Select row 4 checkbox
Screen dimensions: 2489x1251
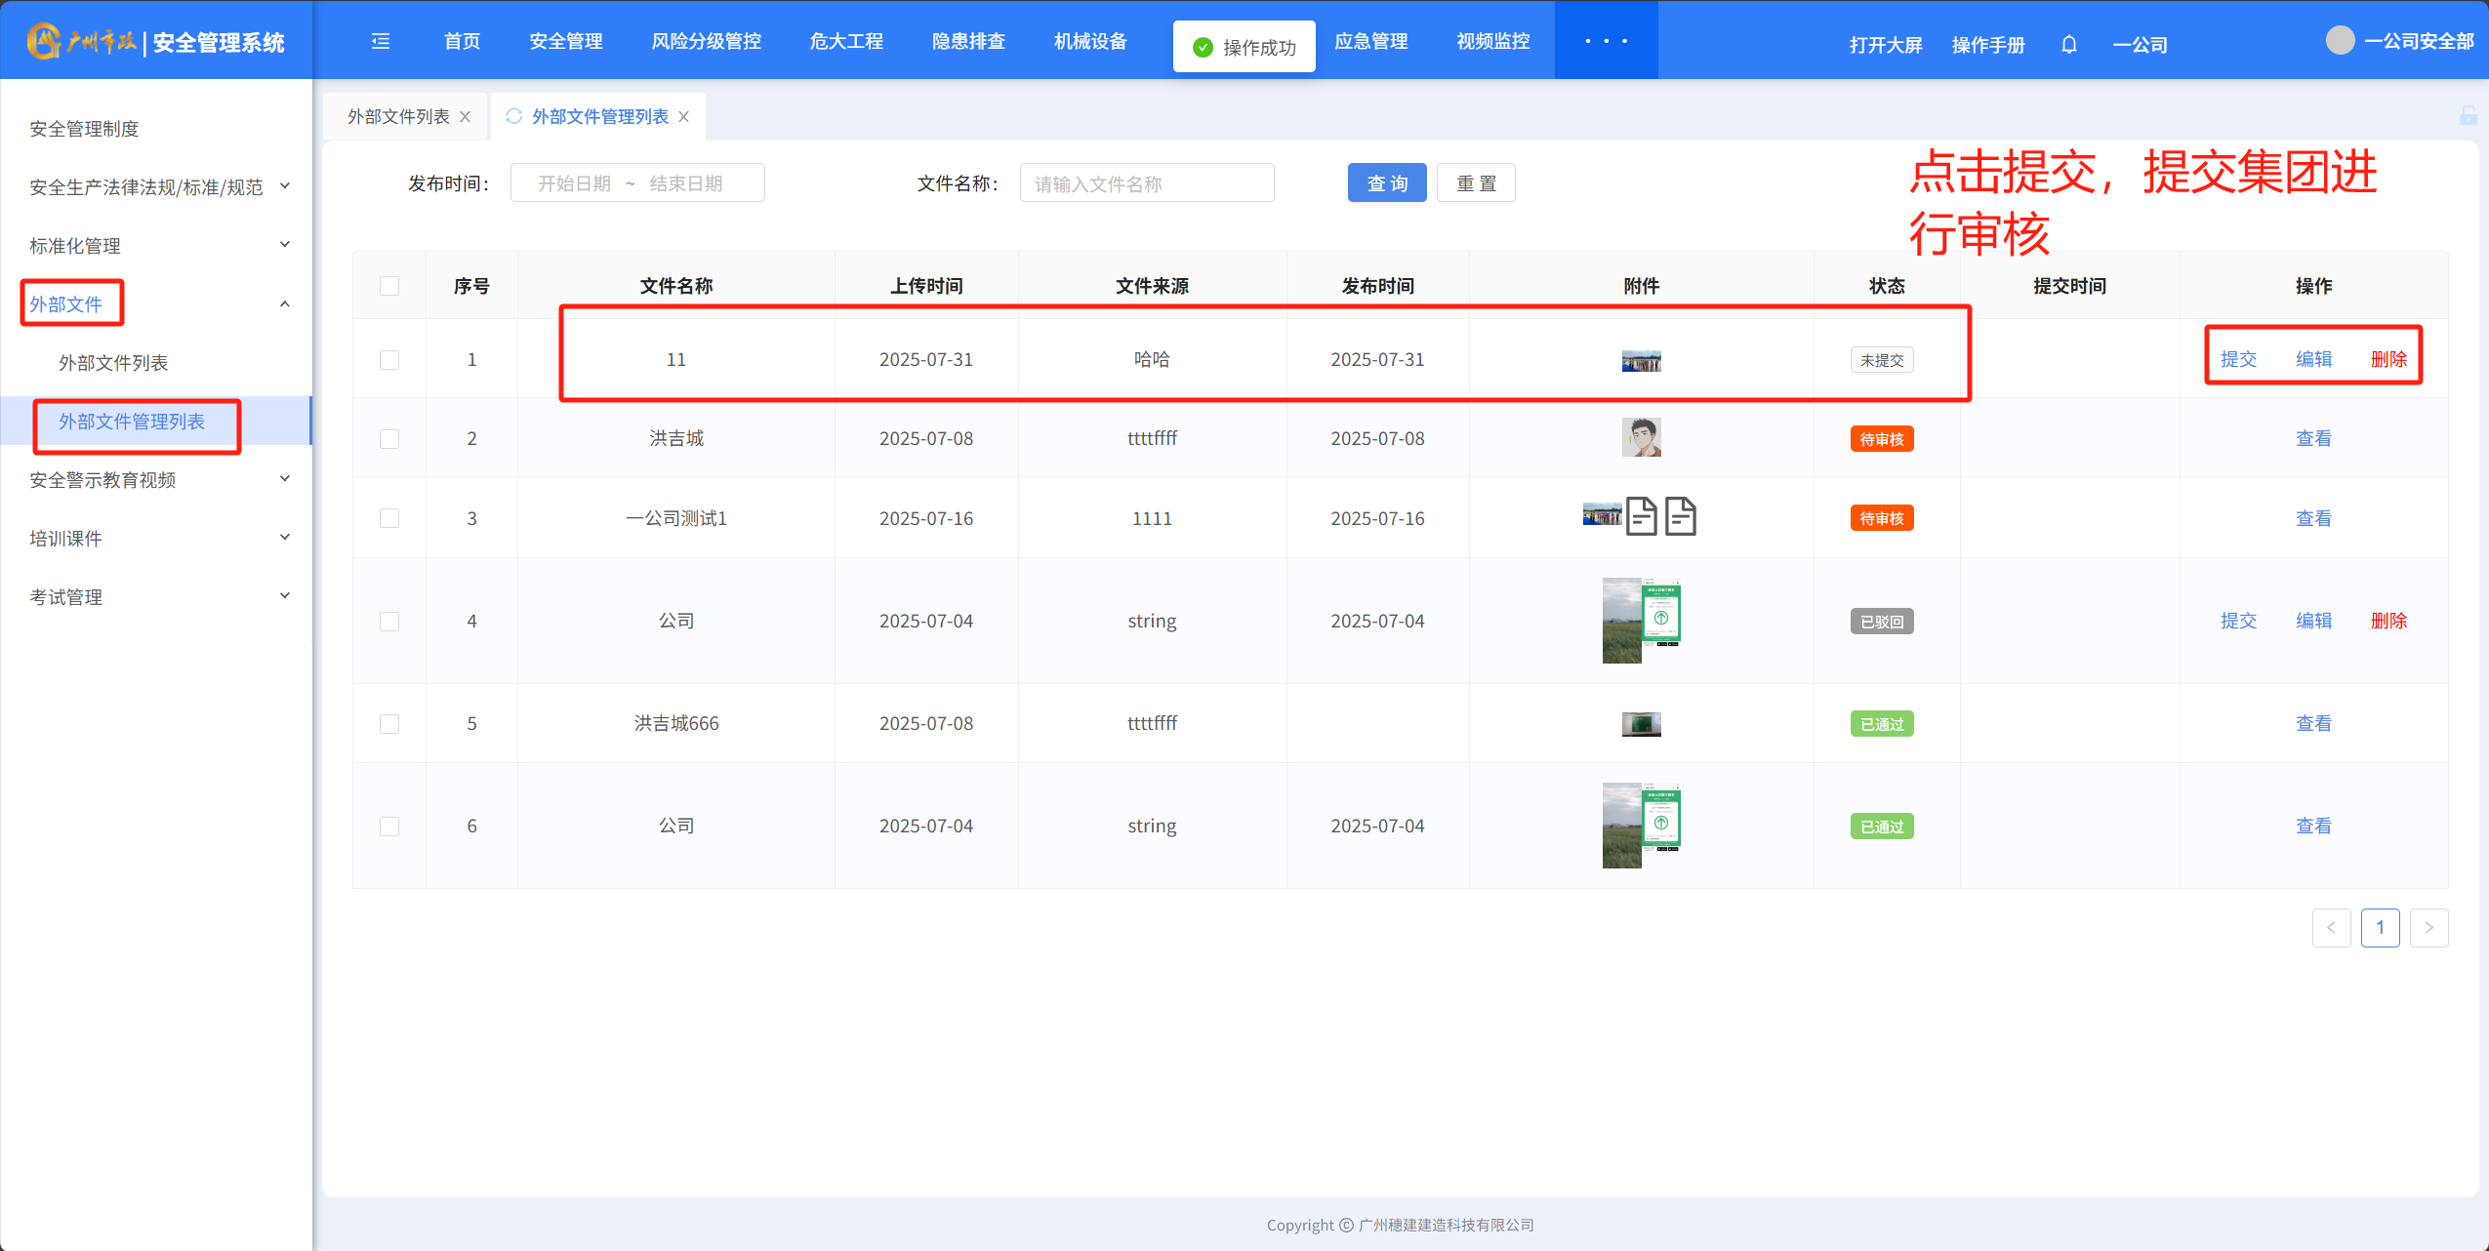click(x=389, y=622)
